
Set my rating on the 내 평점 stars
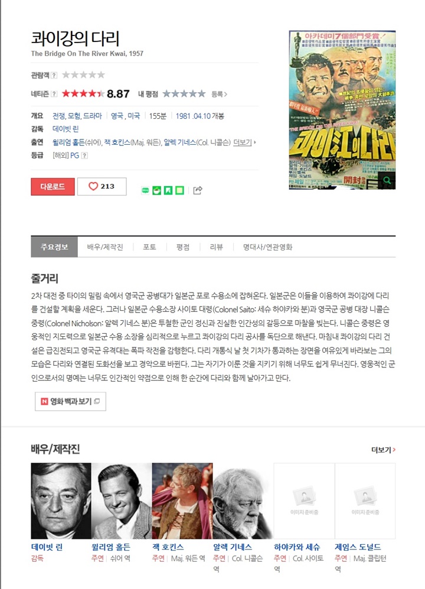click(184, 93)
